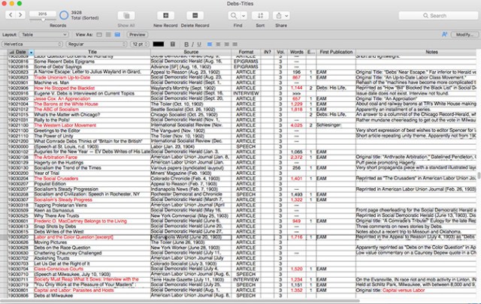Align text right
This screenshot has height=304, width=481.
227,44
